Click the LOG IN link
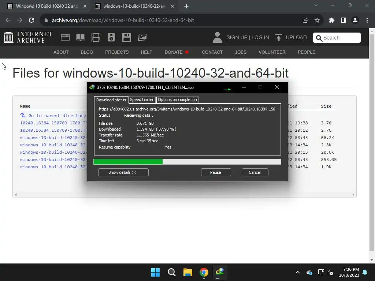The image size is (375, 281). click(260, 38)
